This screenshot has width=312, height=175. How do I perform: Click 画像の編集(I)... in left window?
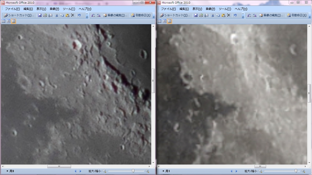click(115, 15)
